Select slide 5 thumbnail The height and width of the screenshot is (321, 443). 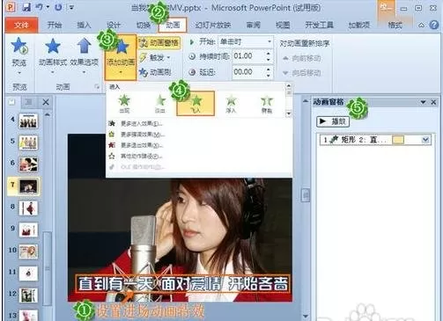[28, 142]
